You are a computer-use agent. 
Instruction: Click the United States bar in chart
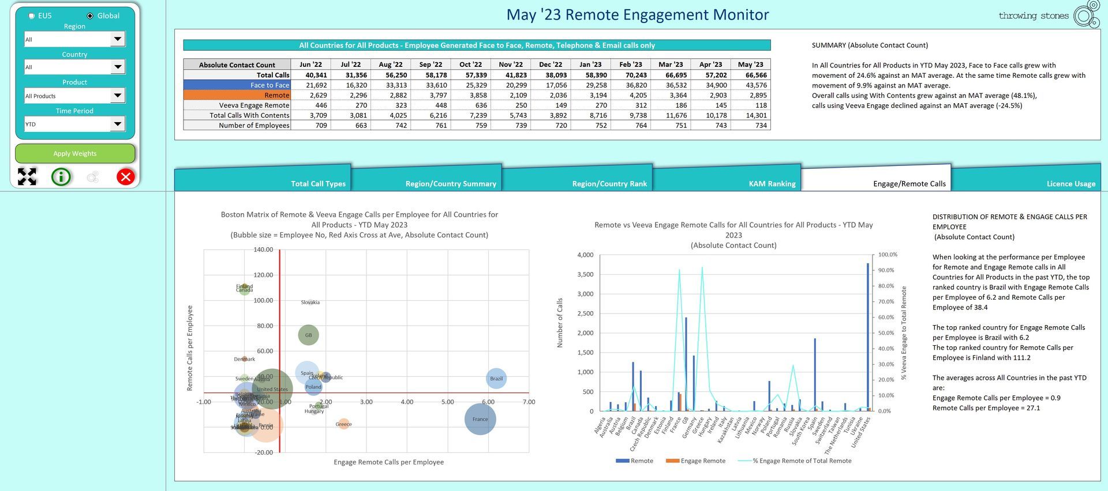[x=867, y=337]
